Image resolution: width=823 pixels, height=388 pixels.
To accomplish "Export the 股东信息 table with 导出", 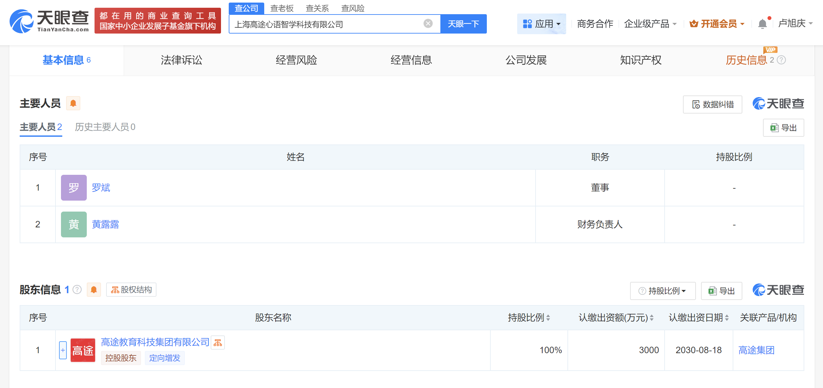I will coord(722,291).
